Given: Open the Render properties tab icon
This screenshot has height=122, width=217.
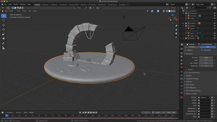Looking at the screenshot, I should coord(181,53).
